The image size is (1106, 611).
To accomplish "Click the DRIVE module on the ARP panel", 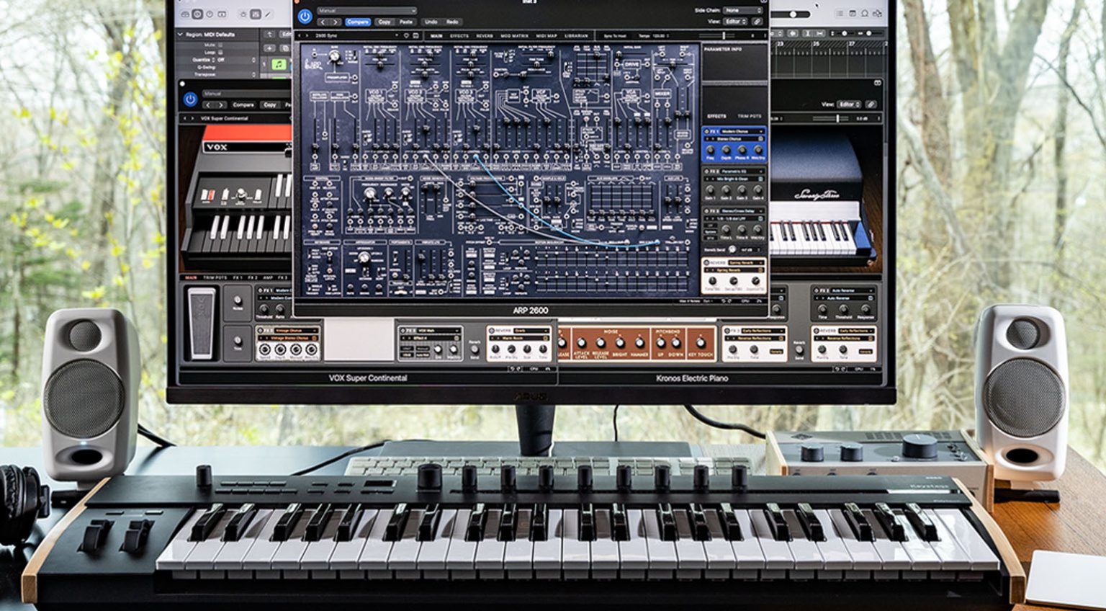I will pyautogui.click(x=631, y=65).
